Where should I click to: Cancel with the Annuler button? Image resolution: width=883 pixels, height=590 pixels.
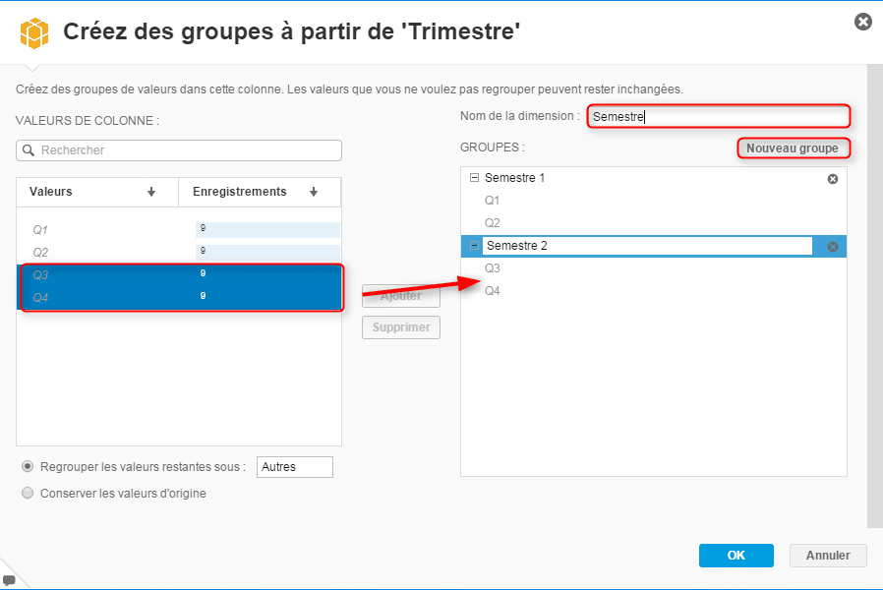point(827,556)
